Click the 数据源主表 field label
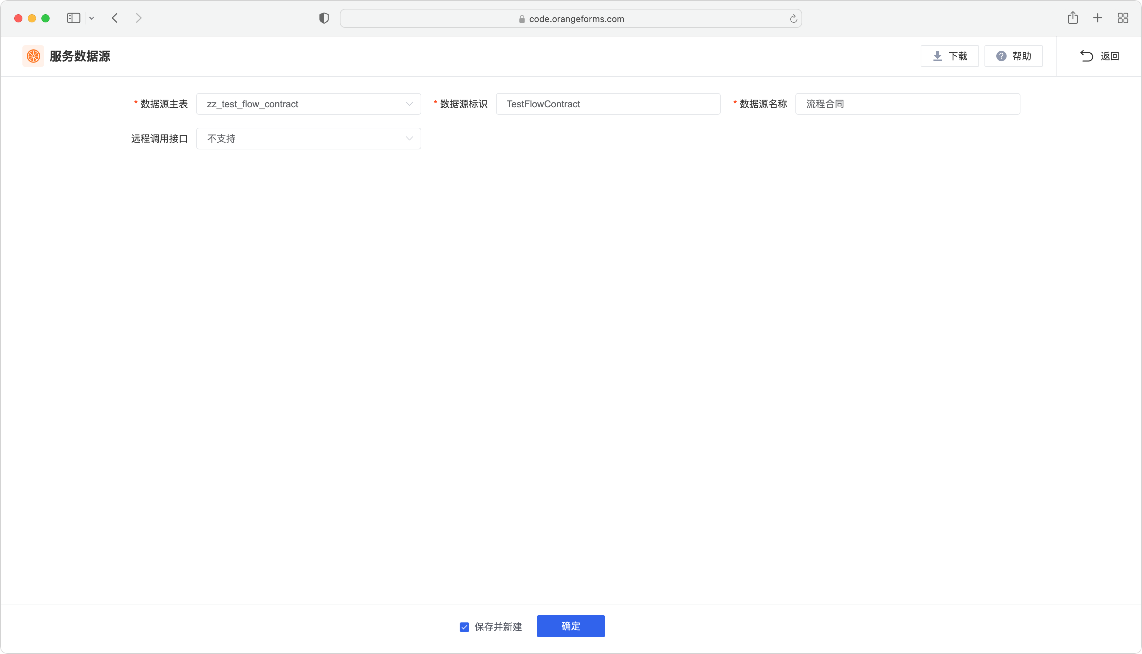This screenshot has width=1142, height=654. pos(164,104)
